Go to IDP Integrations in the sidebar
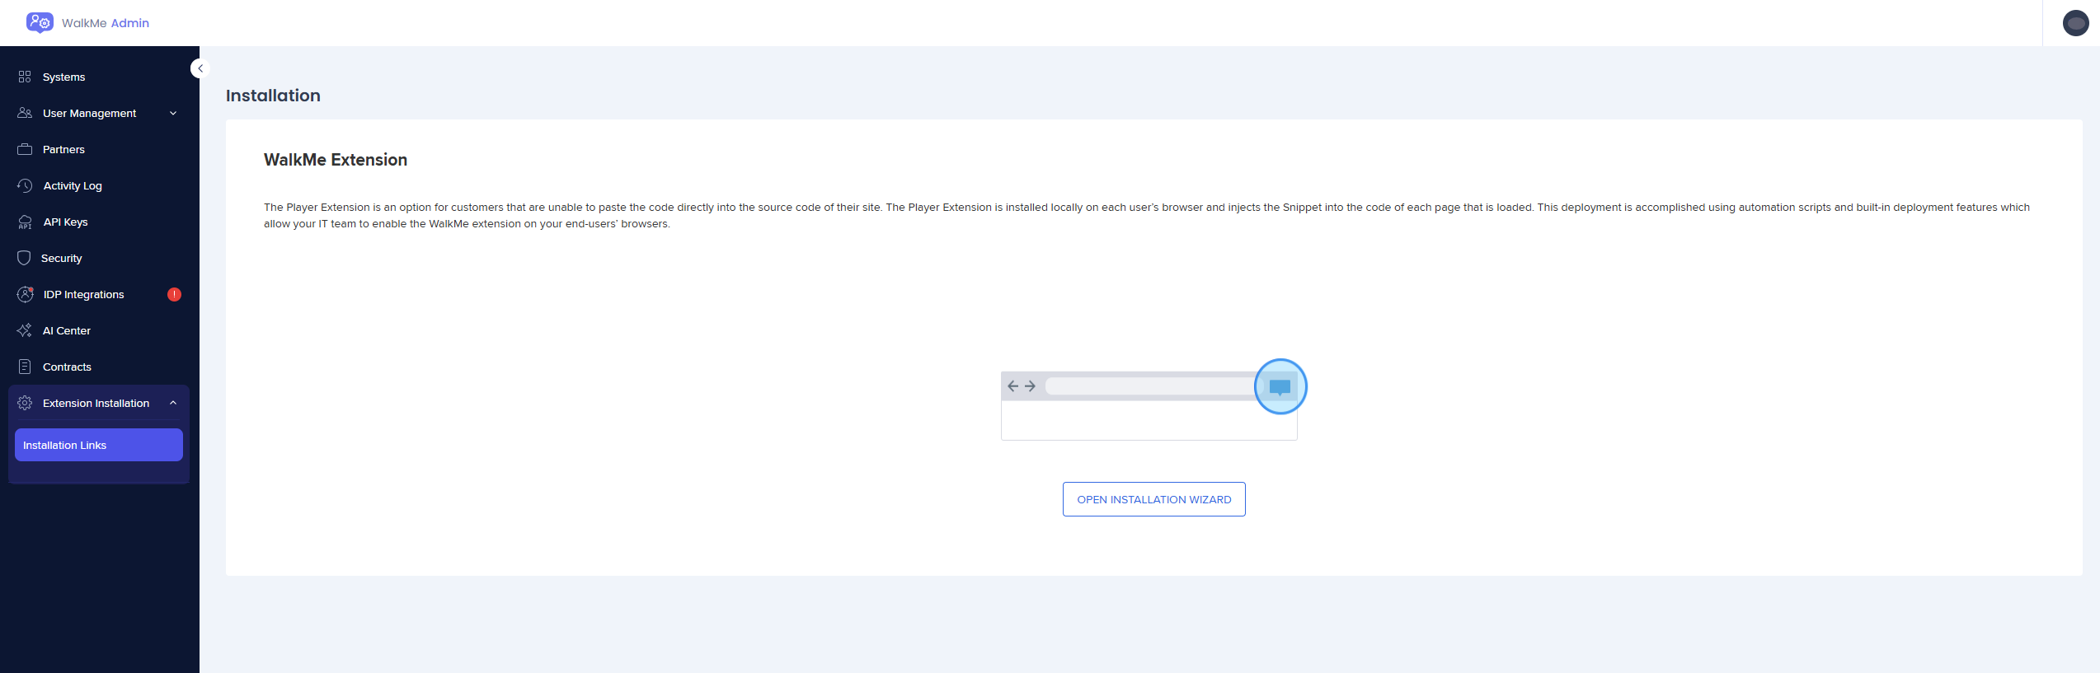This screenshot has height=673, width=2100. tap(83, 294)
